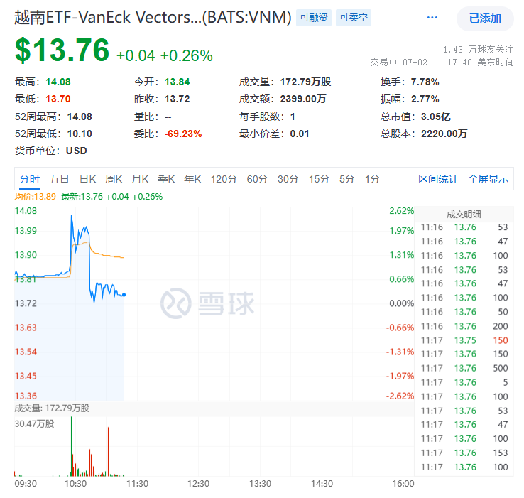Switch to the 年K chart tab
Screen dimensions: 524x498
[192, 179]
